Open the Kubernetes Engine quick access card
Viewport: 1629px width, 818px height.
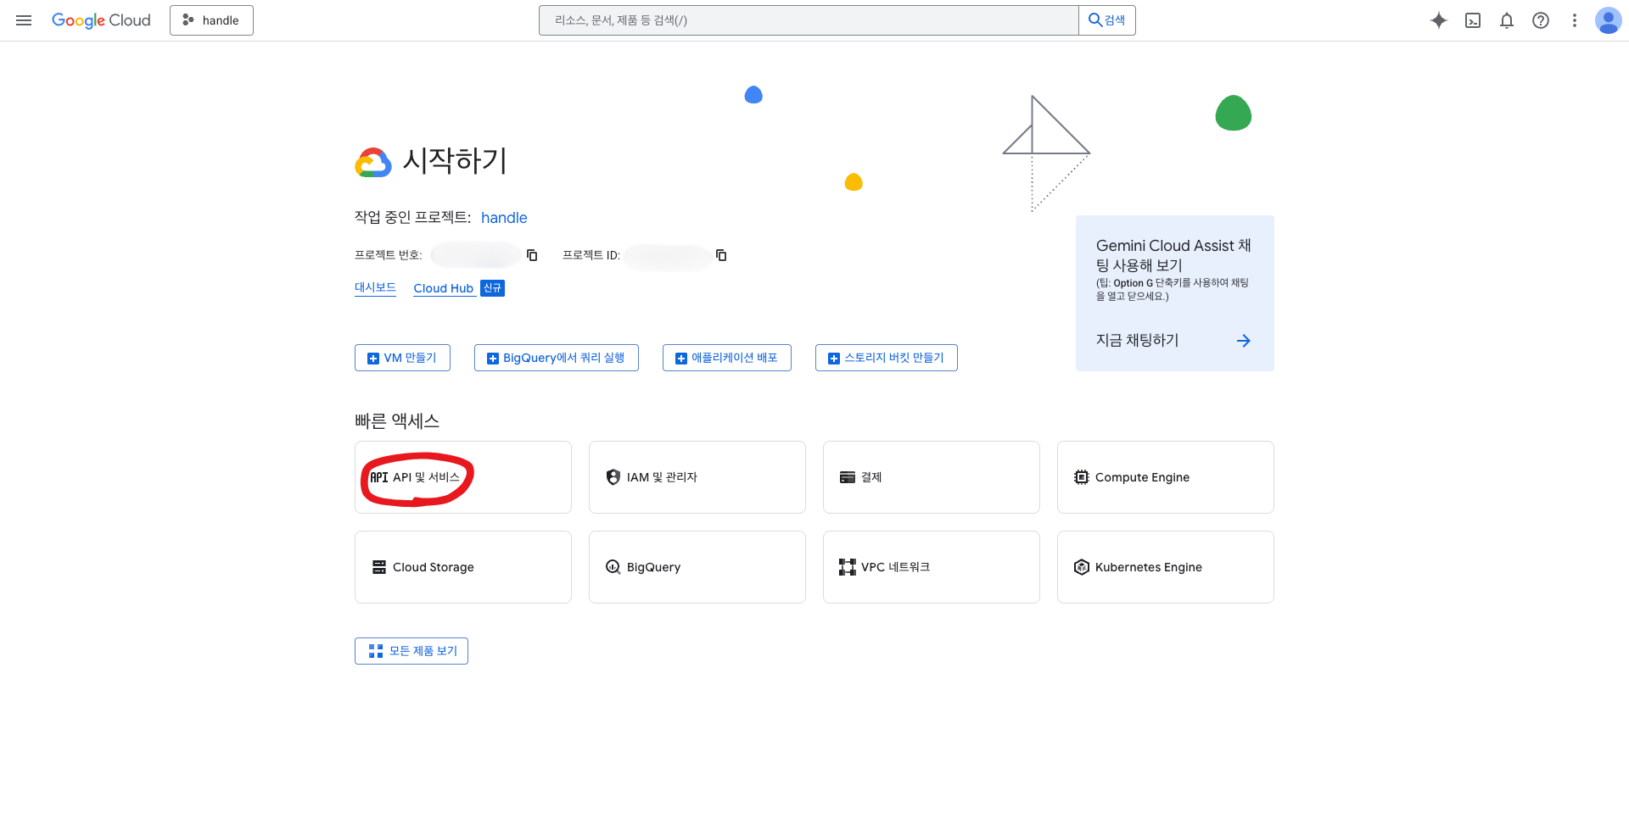pos(1165,566)
